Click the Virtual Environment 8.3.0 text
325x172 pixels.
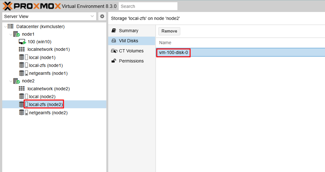[89, 6]
